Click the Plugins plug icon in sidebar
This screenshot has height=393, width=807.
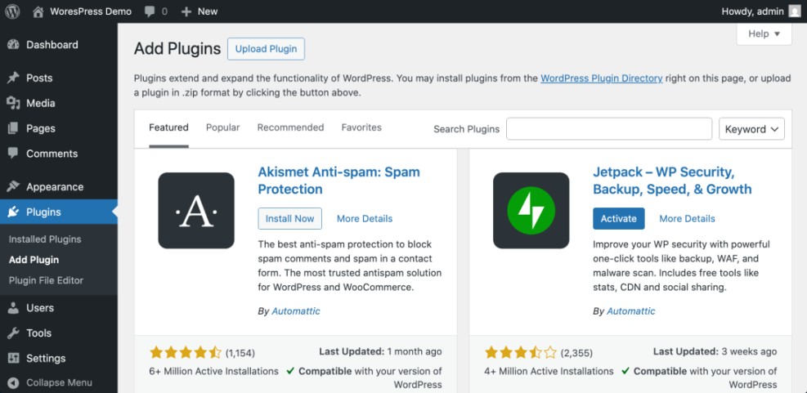13,212
